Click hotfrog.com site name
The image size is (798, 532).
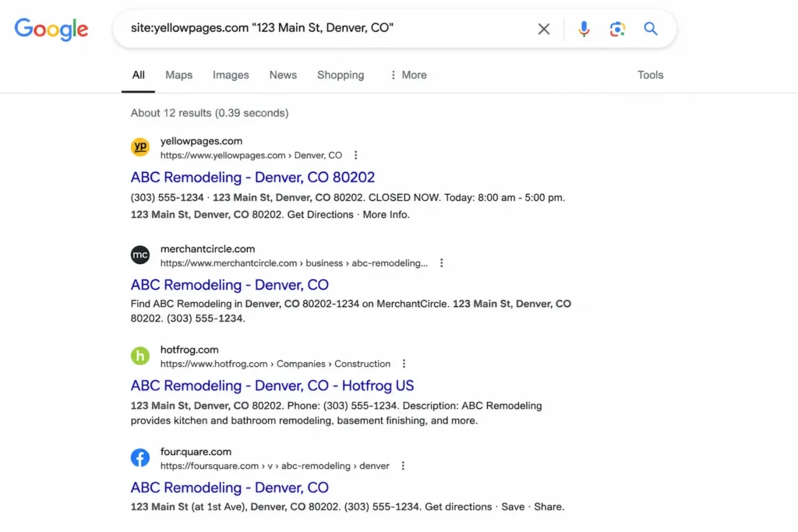click(189, 350)
